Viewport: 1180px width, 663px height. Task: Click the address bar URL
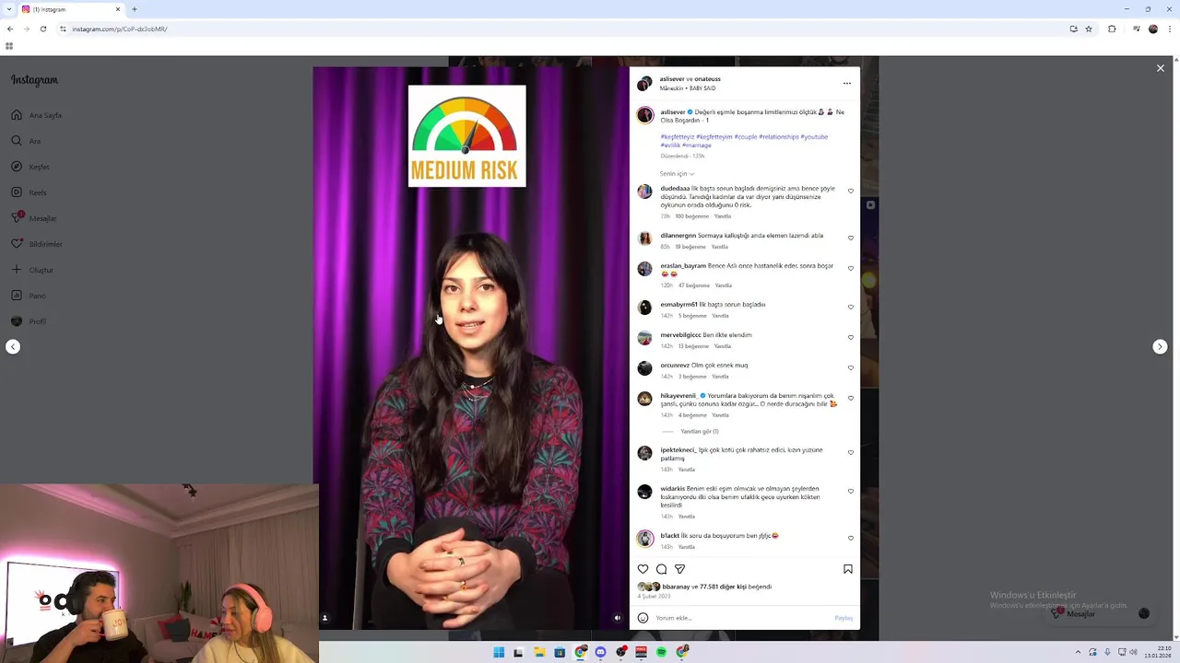pyautogui.click(x=120, y=29)
